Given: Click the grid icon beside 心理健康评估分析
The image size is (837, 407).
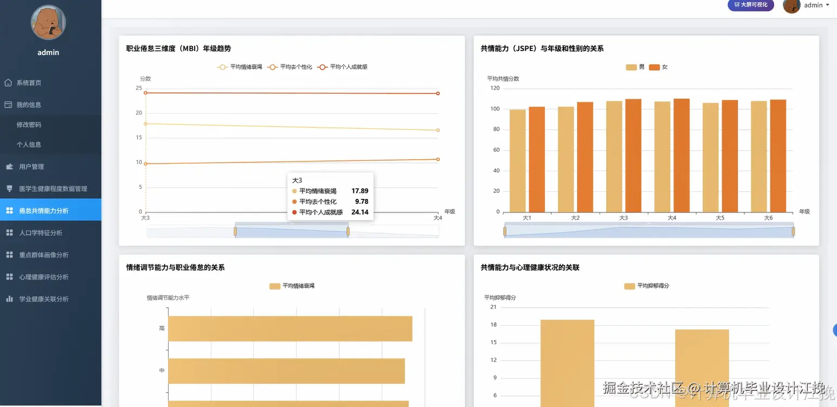Looking at the screenshot, I should [9, 277].
